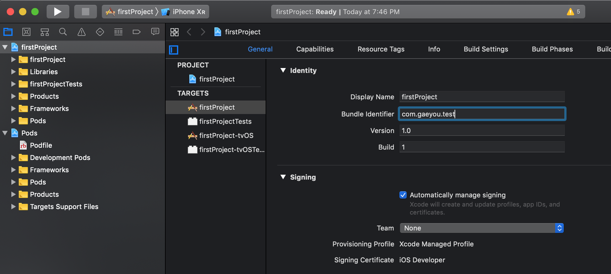Select firstProject scheme in toolbar

pyautogui.click(x=129, y=12)
